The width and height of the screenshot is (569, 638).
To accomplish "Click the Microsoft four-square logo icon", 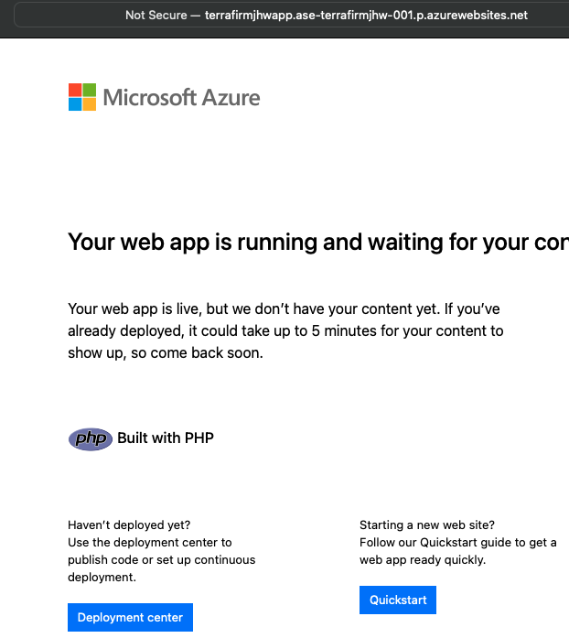I will tap(82, 97).
